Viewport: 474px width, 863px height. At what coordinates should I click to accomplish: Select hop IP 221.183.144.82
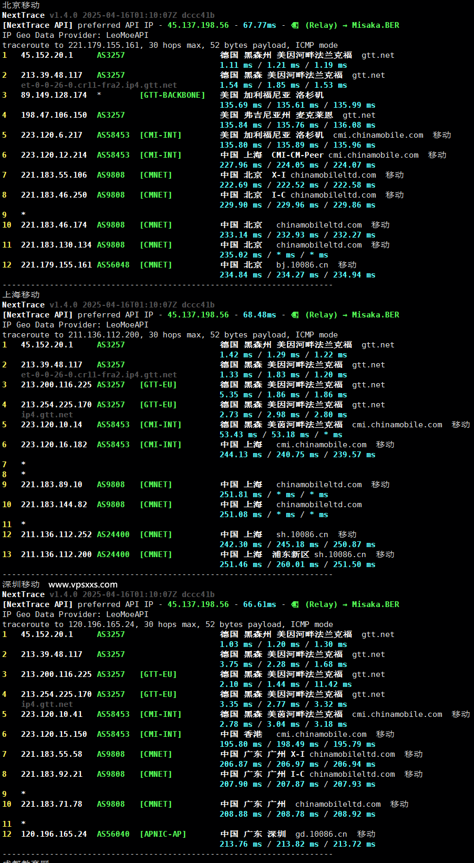[x=54, y=505]
